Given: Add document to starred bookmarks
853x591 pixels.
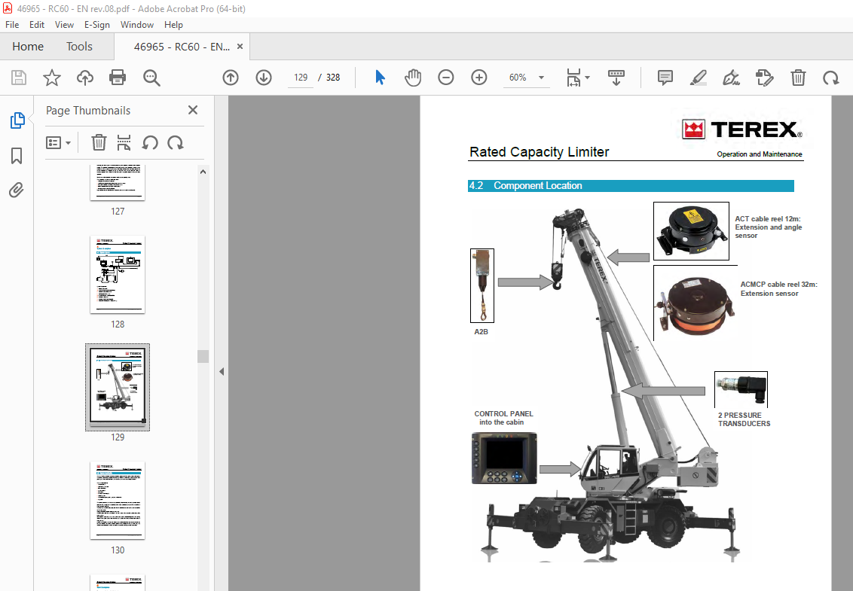Looking at the screenshot, I should (x=52, y=78).
